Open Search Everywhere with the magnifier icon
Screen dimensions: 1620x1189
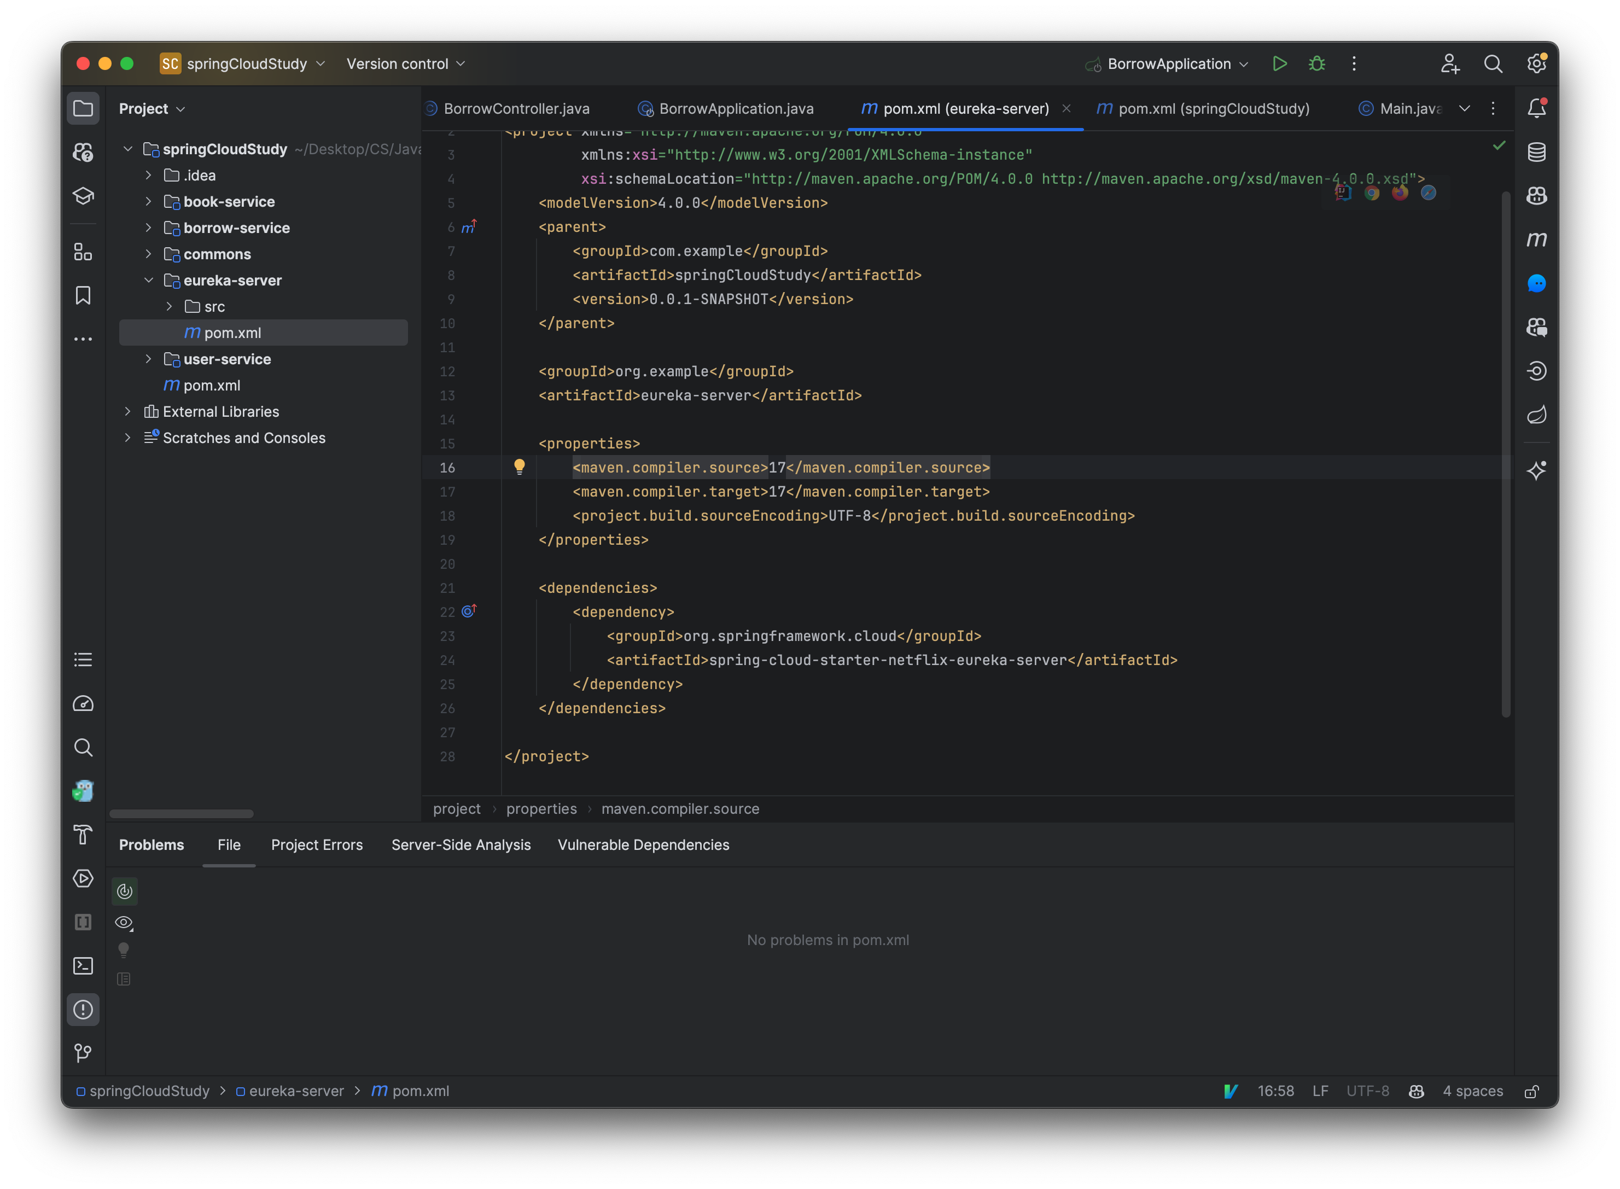[1493, 63]
